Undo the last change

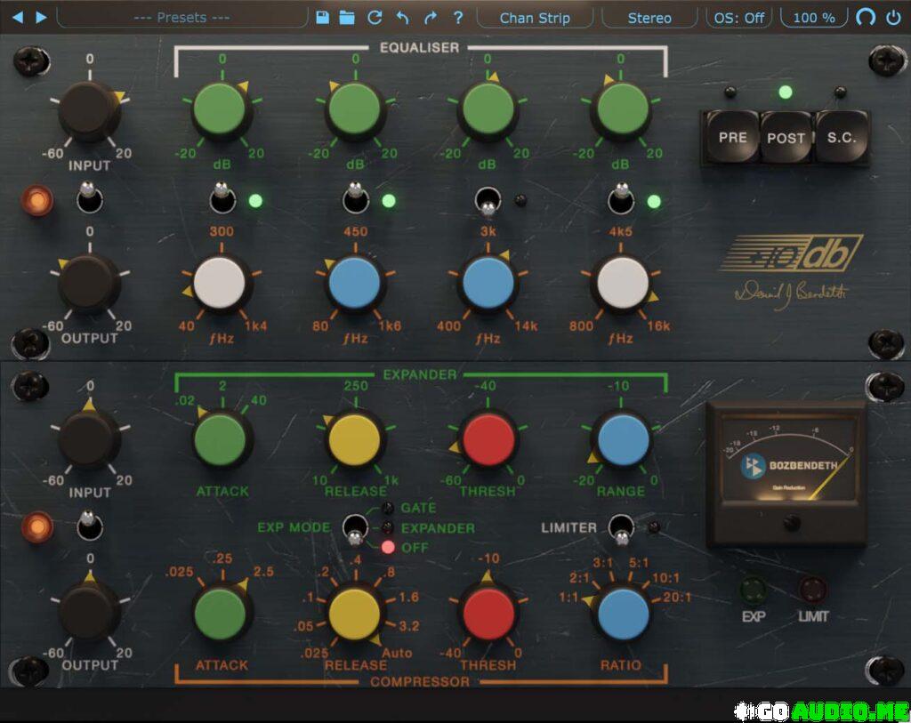pos(402,18)
